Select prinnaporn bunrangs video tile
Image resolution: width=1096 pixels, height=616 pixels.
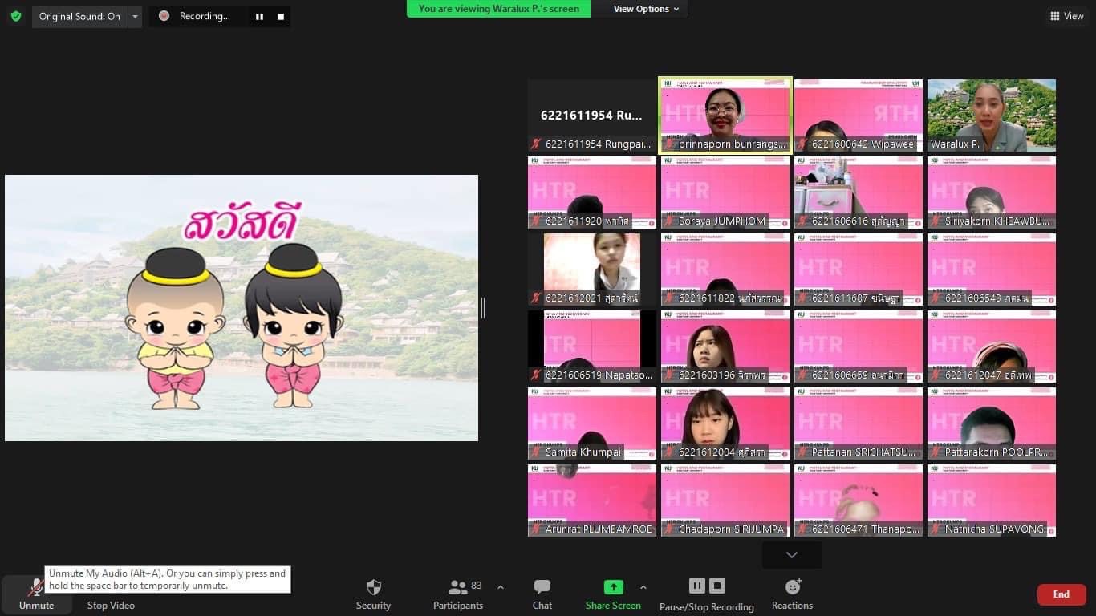(725, 115)
